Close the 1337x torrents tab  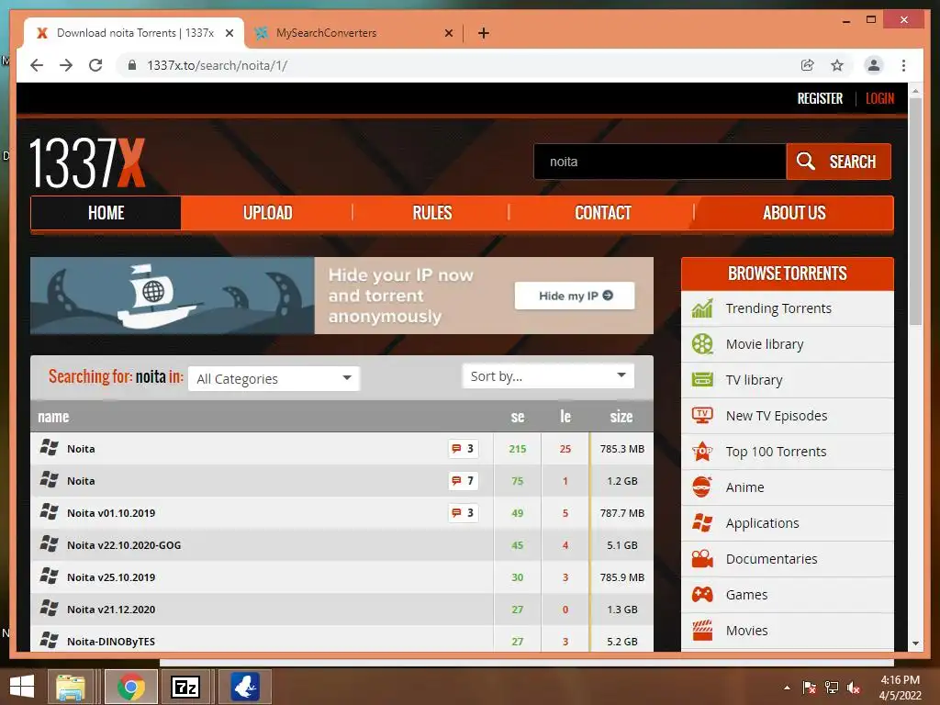click(x=229, y=33)
